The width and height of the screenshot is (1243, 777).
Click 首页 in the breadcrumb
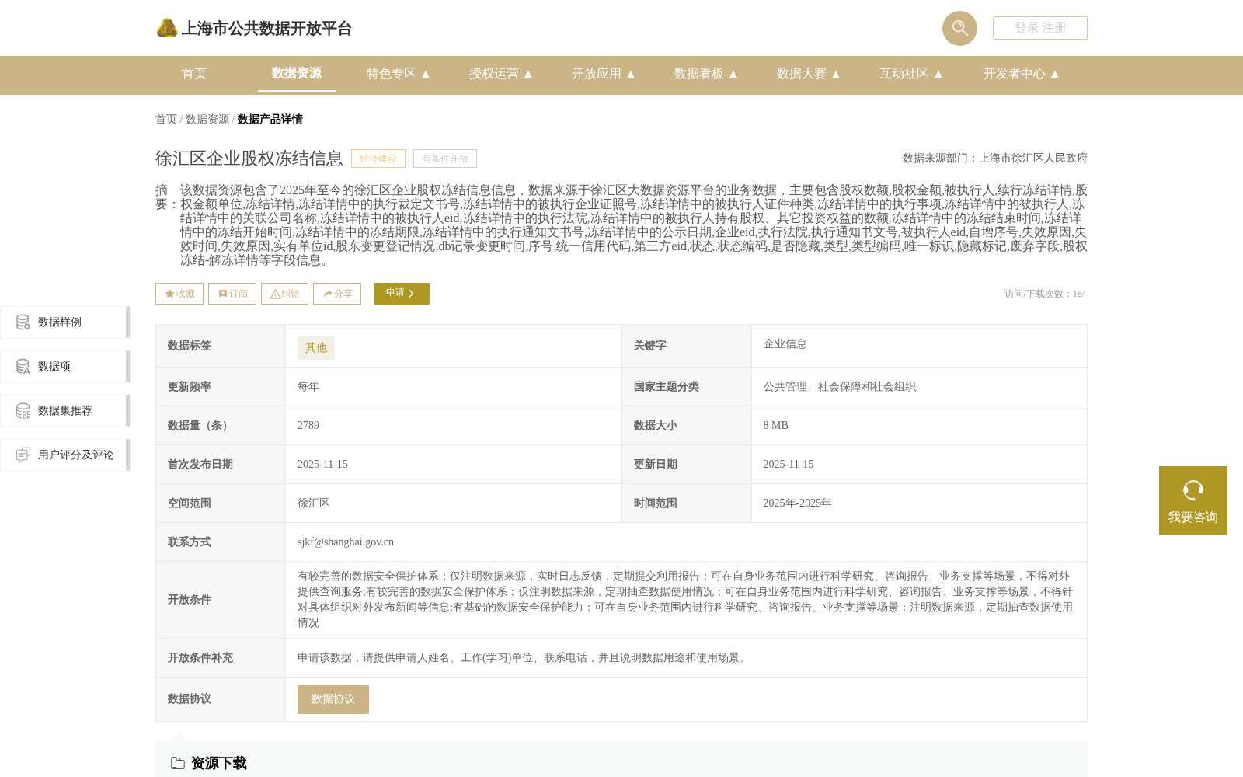[x=166, y=120]
